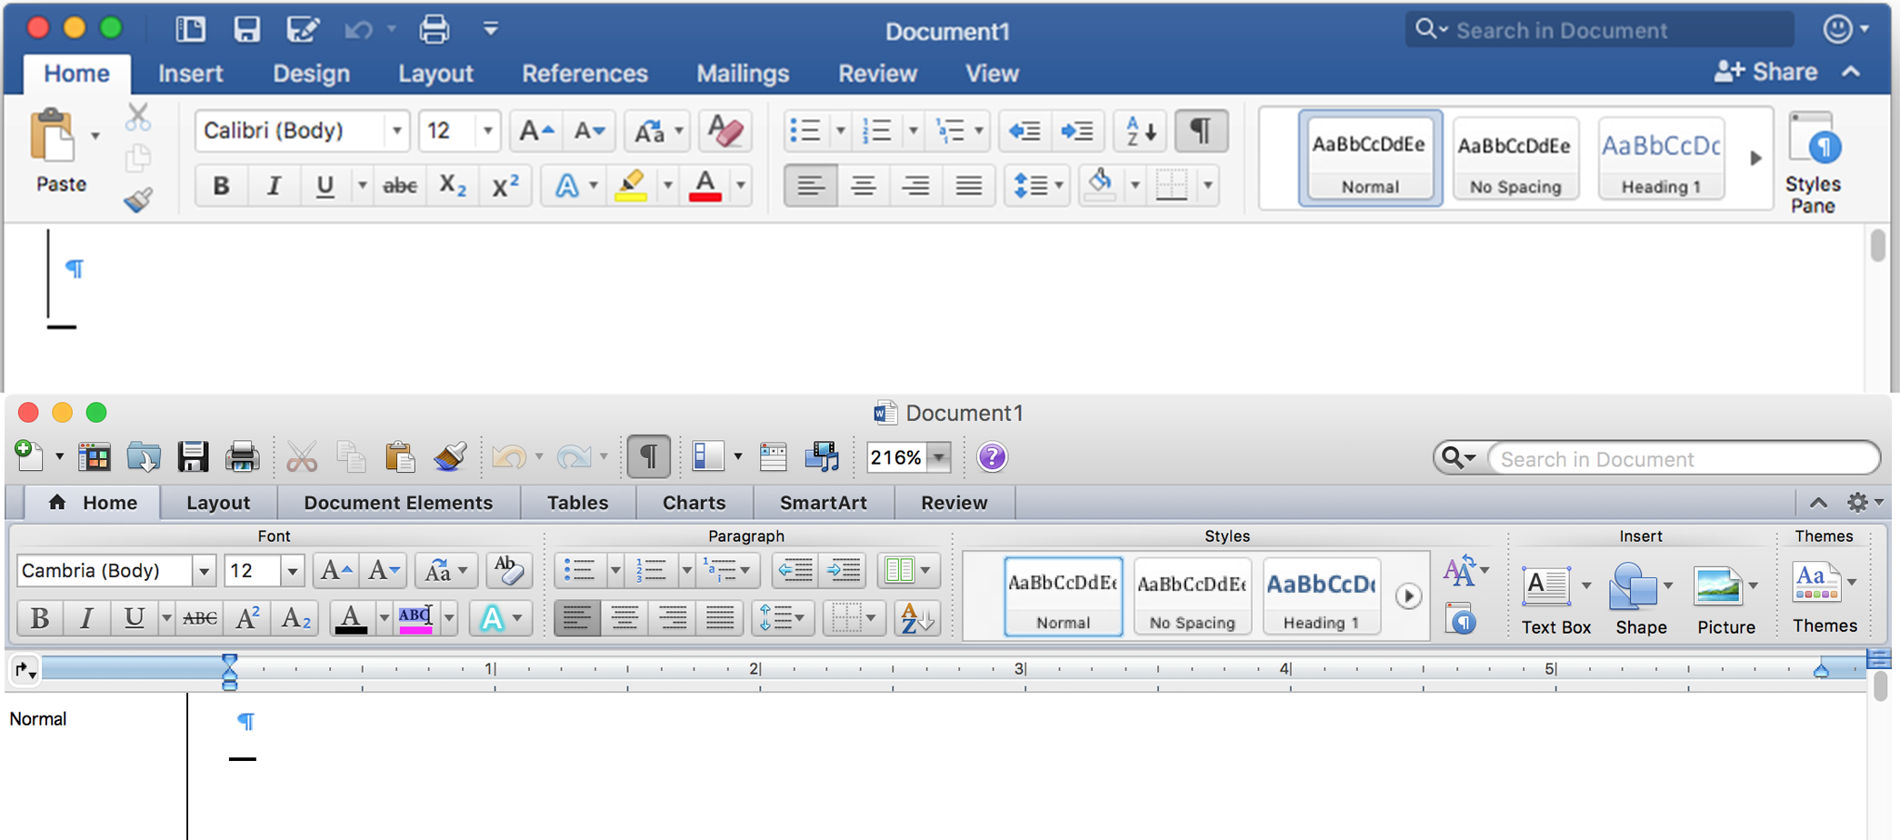Click the Paste clipboard in lower toolbar
The image size is (1900, 840).
[x=400, y=456]
